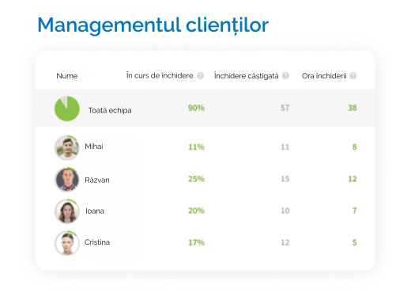Click help icon beside Ora închiderii

pyautogui.click(x=353, y=76)
